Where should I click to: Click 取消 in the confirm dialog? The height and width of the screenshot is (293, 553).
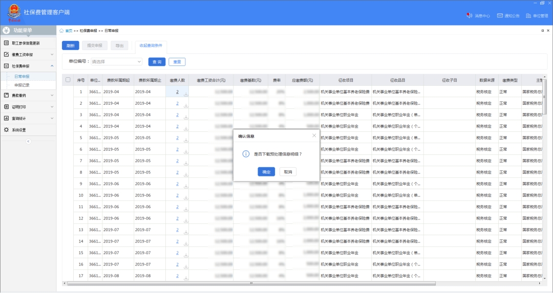click(288, 172)
